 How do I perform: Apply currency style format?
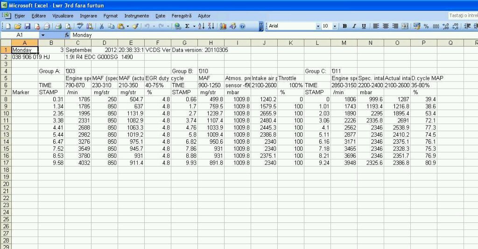(x=417, y=26)
